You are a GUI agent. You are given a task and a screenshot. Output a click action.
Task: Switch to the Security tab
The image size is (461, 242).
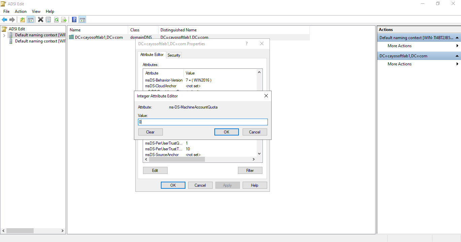point(174,55)
